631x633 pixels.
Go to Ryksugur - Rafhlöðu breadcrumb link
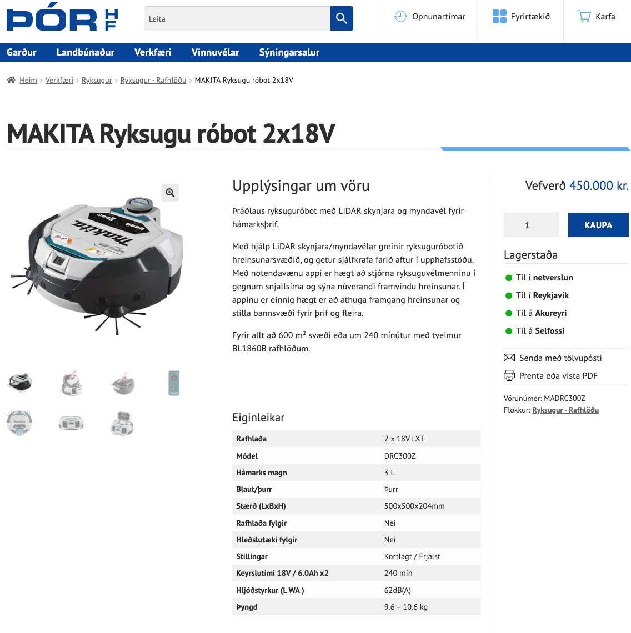coord(153,80)
